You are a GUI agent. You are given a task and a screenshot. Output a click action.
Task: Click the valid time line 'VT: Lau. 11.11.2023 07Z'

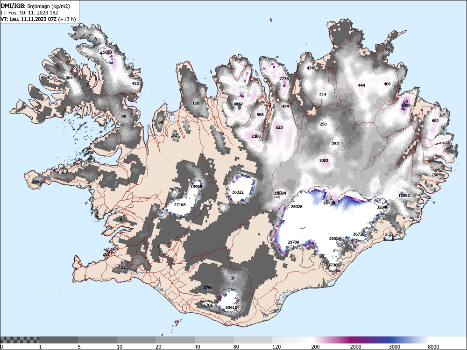[x=28, y=19]
